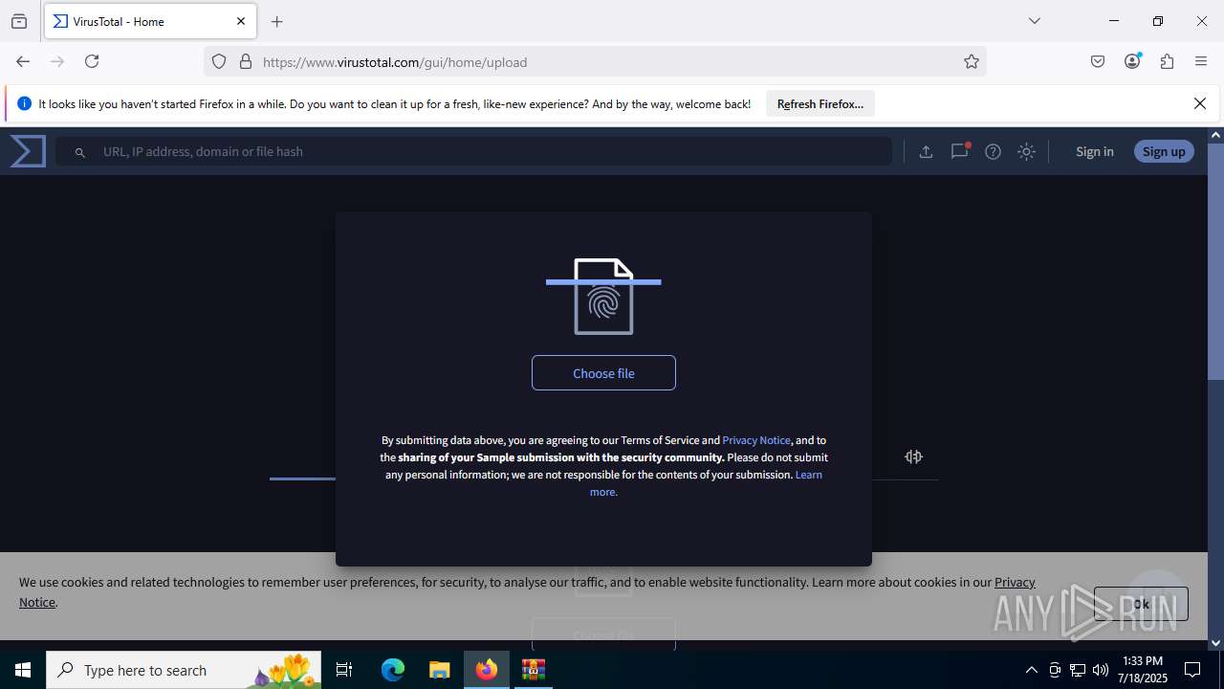
Task: Go forward with the browser forward arrow
Action: [57, 61]
